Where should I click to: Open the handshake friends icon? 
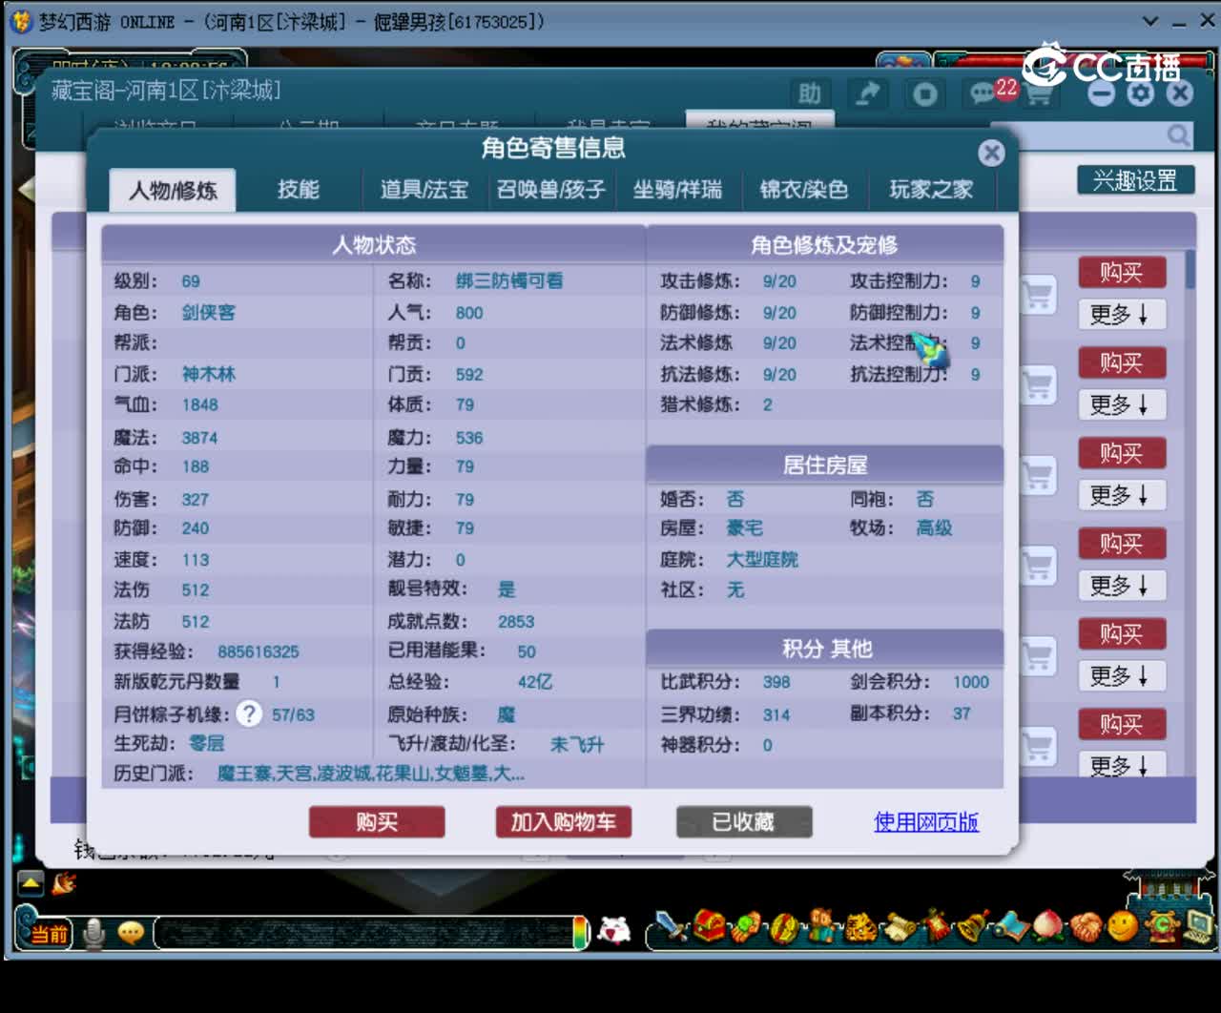tap(1086, 926)
